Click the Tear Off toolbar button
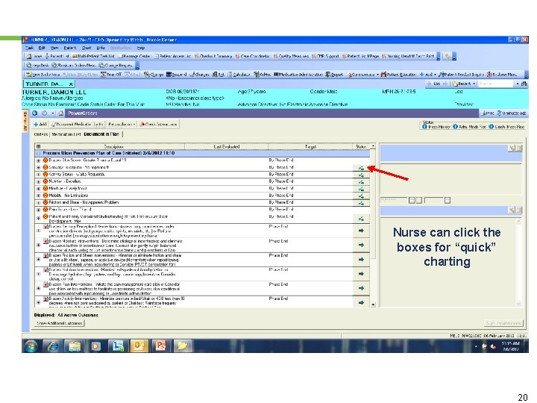The height and width of the screenshot is (403, 537). coord(111,75)
